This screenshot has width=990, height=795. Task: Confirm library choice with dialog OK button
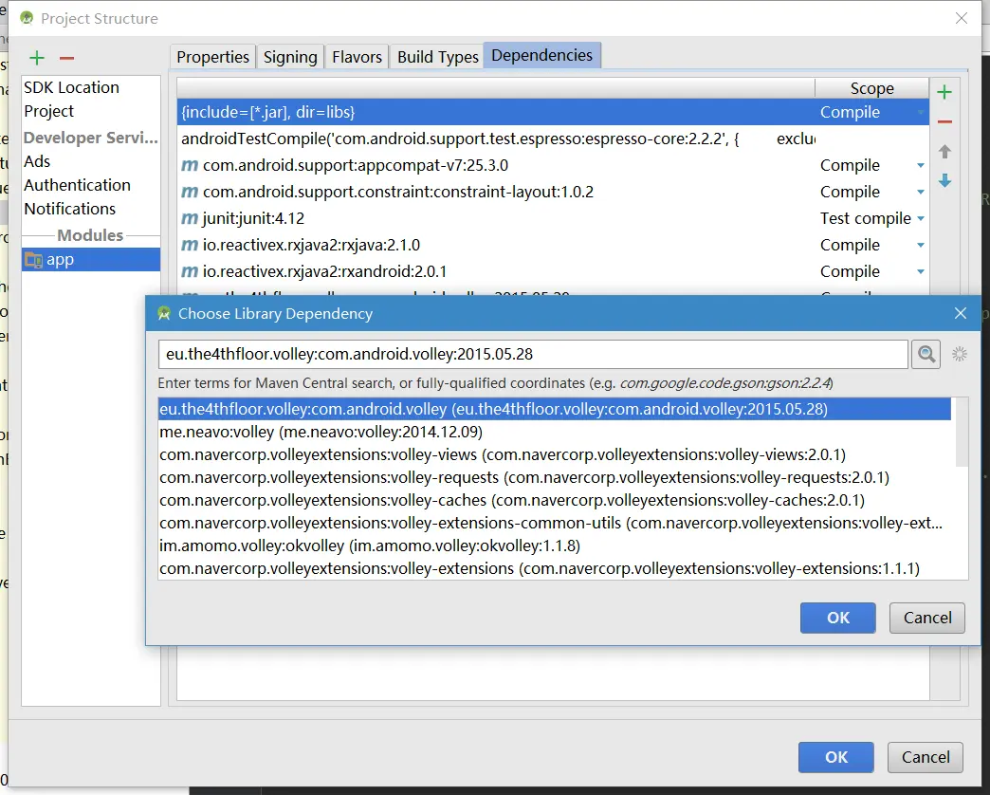(x=838, y=618)
